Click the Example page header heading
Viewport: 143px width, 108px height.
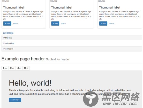[23, 59]
